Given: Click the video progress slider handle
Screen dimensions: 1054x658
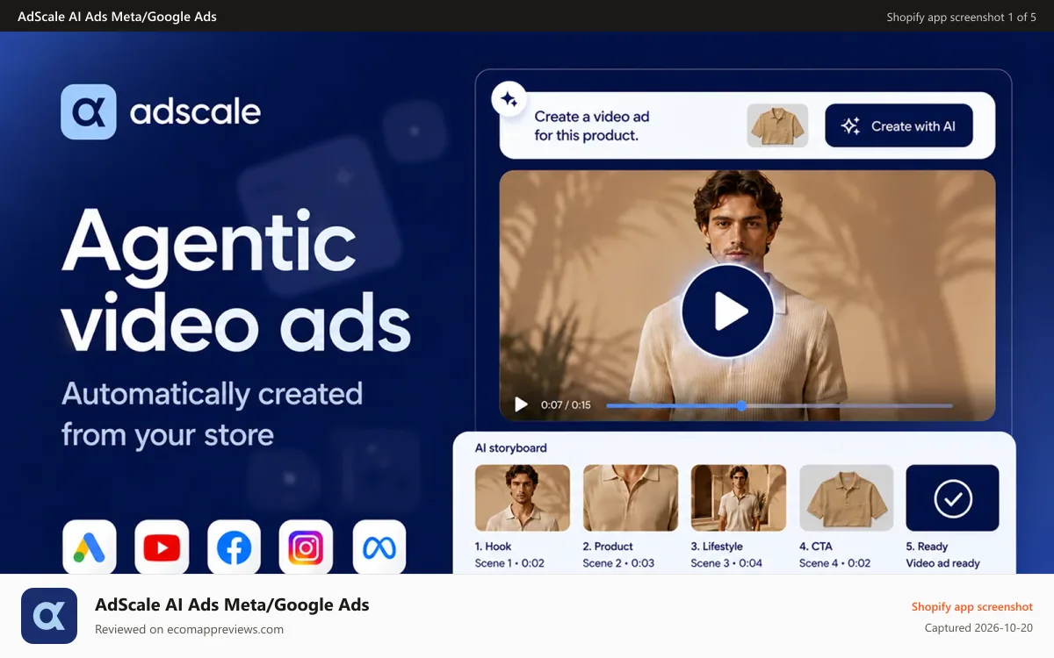Looking at the screenshot, I should pos(742,405).
